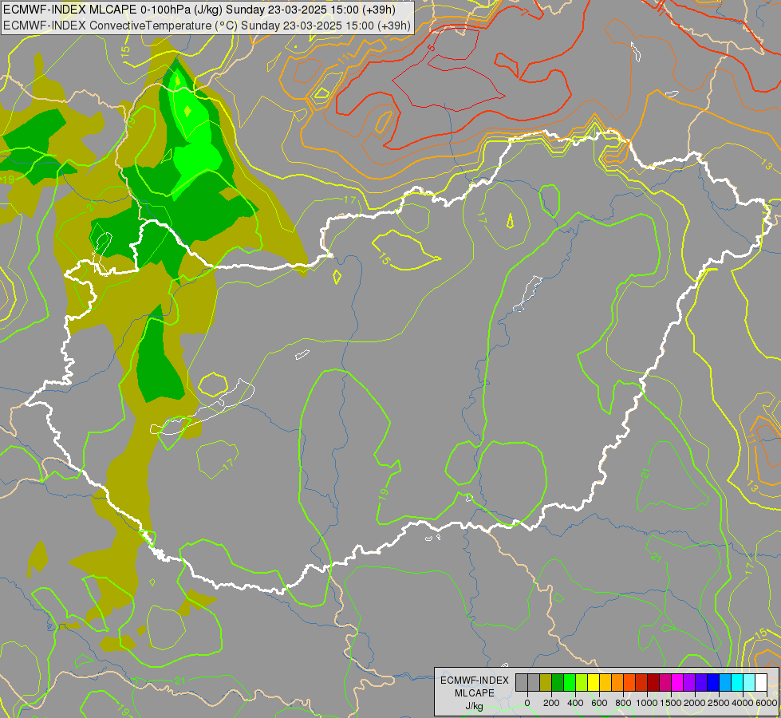Click the 600 tick label on legend
The height and width of the screenshot is (718, 781).
(x=599, y=703)
